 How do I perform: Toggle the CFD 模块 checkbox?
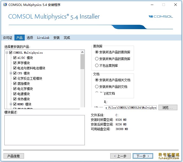pyautogui.click(x=15, y=73)
